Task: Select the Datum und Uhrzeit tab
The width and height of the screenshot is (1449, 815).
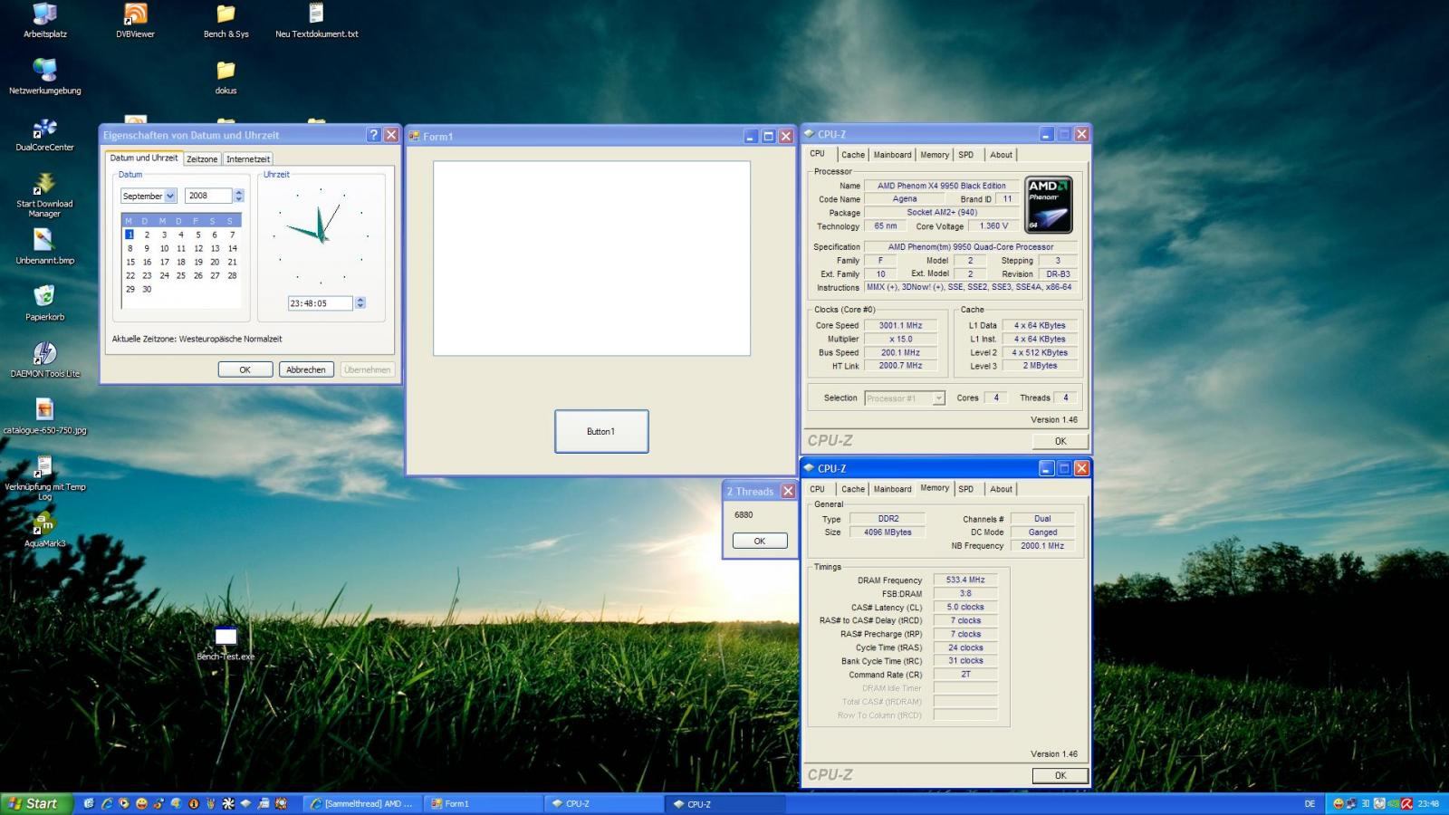Action: click(144, 158)
